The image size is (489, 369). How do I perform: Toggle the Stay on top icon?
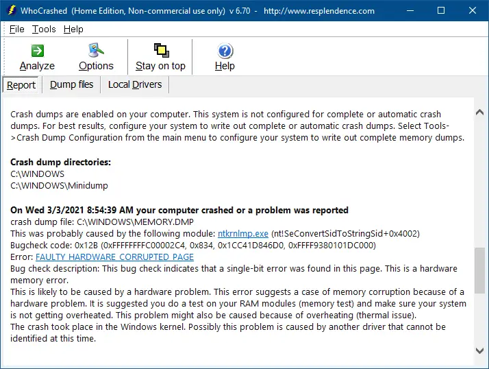[x=161, y=50]
